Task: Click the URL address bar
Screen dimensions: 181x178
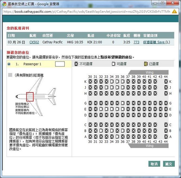Action: point(86,12)
